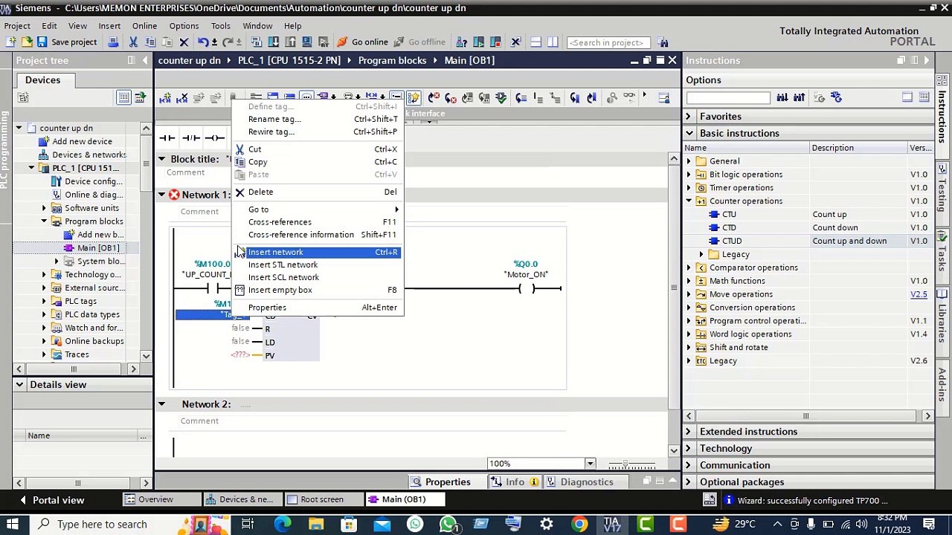This screenshot has width=952, height=535.
Task: Click the Instructions search input field
Action: click(728, 97)
